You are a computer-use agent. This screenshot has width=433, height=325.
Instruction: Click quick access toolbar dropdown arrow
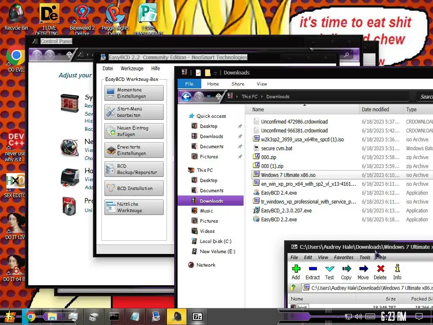(x=215, y=73)
